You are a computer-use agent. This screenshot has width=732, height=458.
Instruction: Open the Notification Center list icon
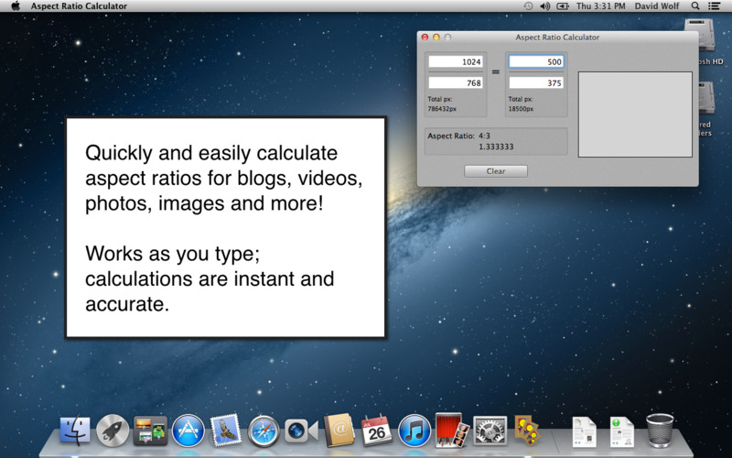[x=714, y=6]
